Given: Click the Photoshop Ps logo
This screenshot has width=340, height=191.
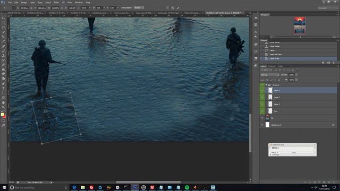Looking at the screenshot, I should 3,2.
